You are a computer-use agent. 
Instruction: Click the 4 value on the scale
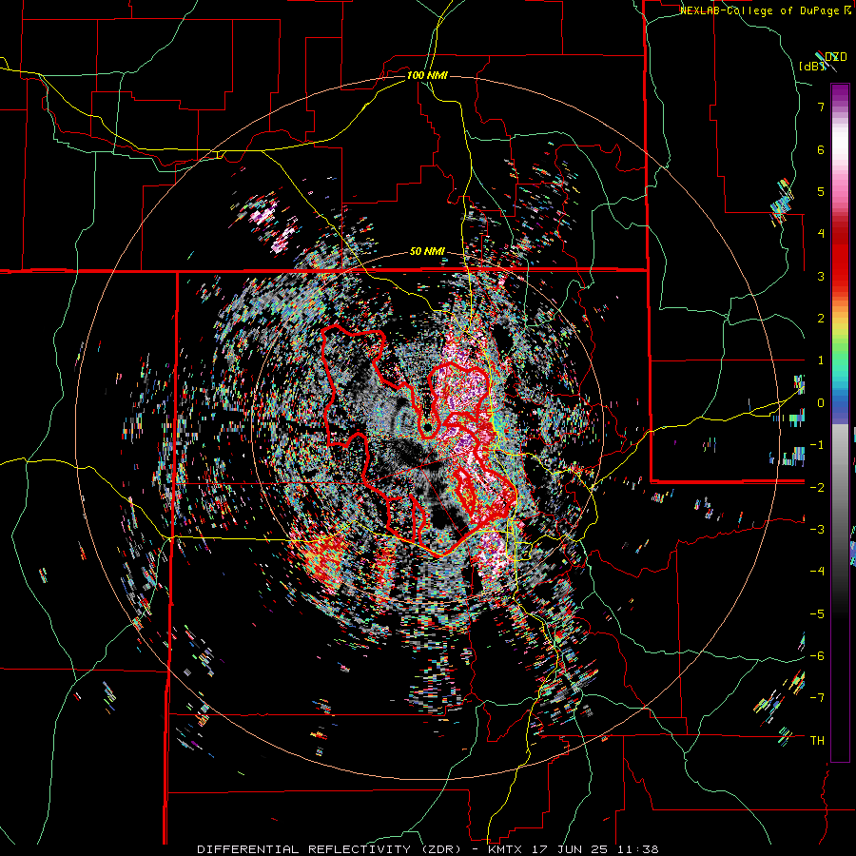(x=821, y=234)
